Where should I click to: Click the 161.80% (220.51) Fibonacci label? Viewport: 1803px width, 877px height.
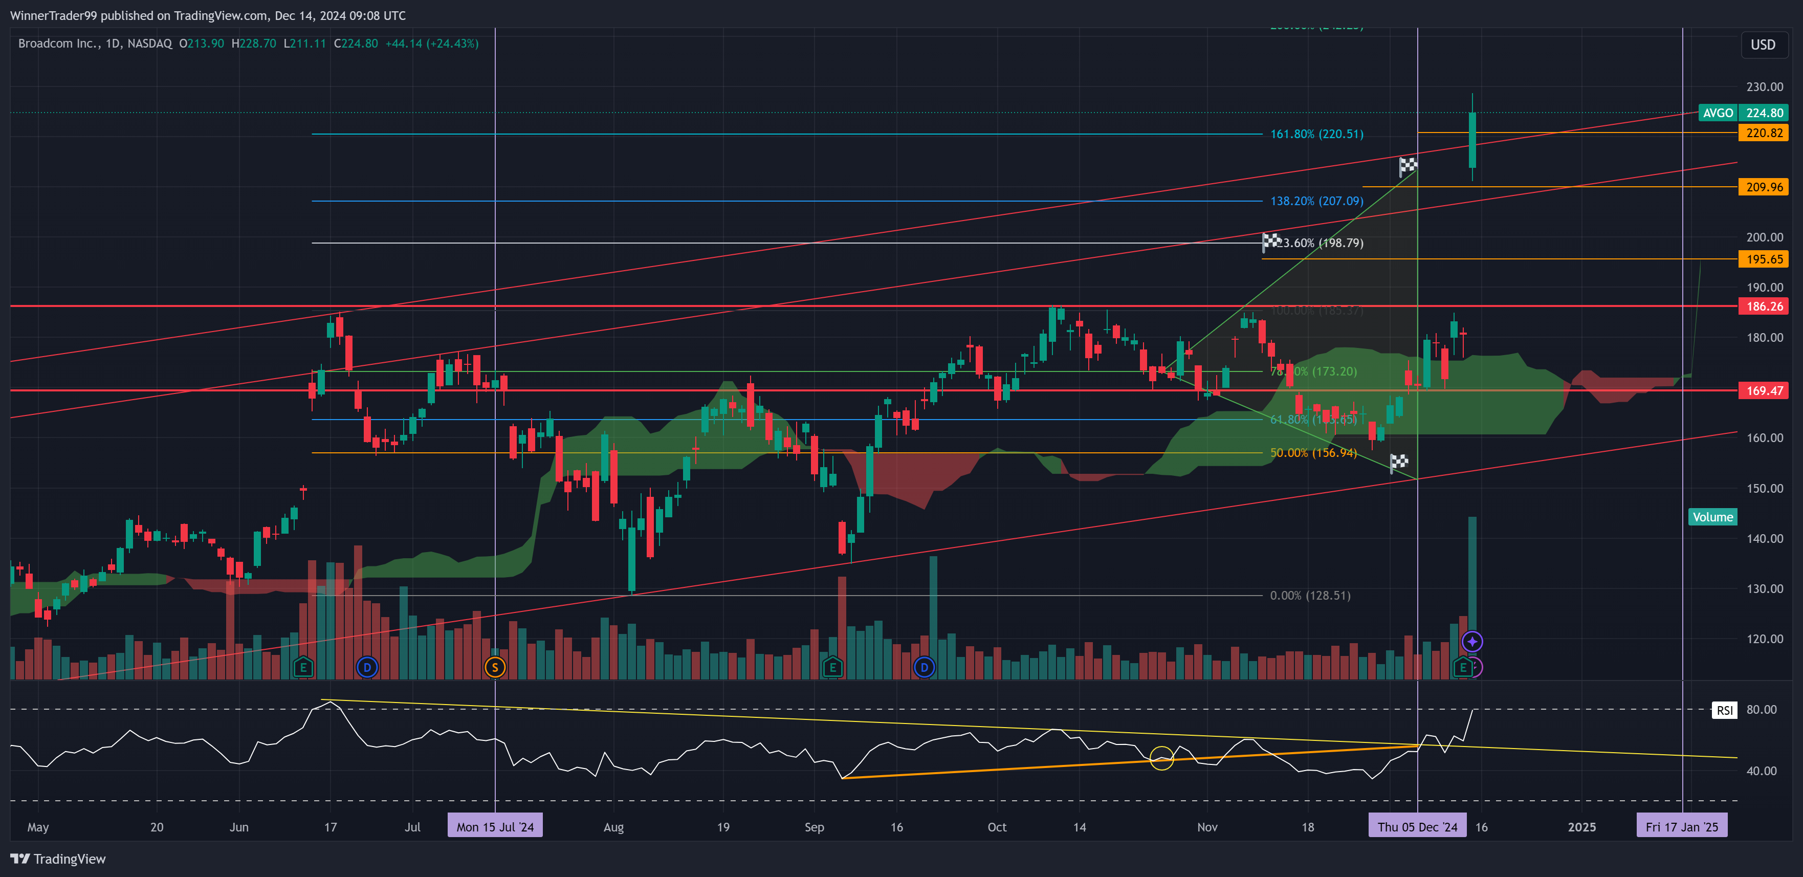pyautogui.click(x=1316, y=134)
